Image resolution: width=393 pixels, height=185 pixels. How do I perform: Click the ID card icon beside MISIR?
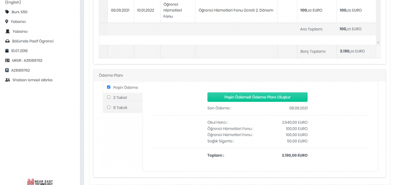click(x=7, y=60)
